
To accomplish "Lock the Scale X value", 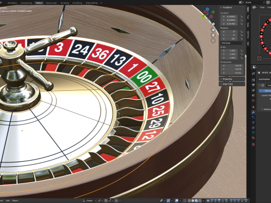I will (242, 51).
